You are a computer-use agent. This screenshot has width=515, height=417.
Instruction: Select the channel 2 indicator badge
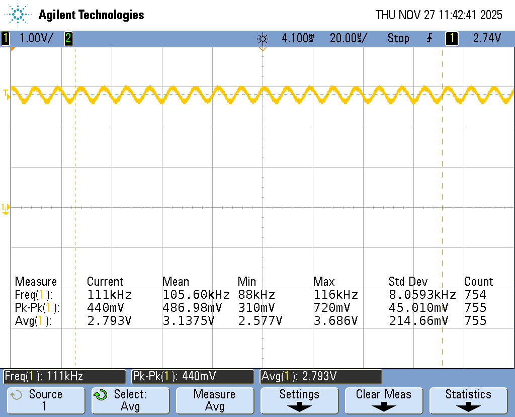pos(68,38)
